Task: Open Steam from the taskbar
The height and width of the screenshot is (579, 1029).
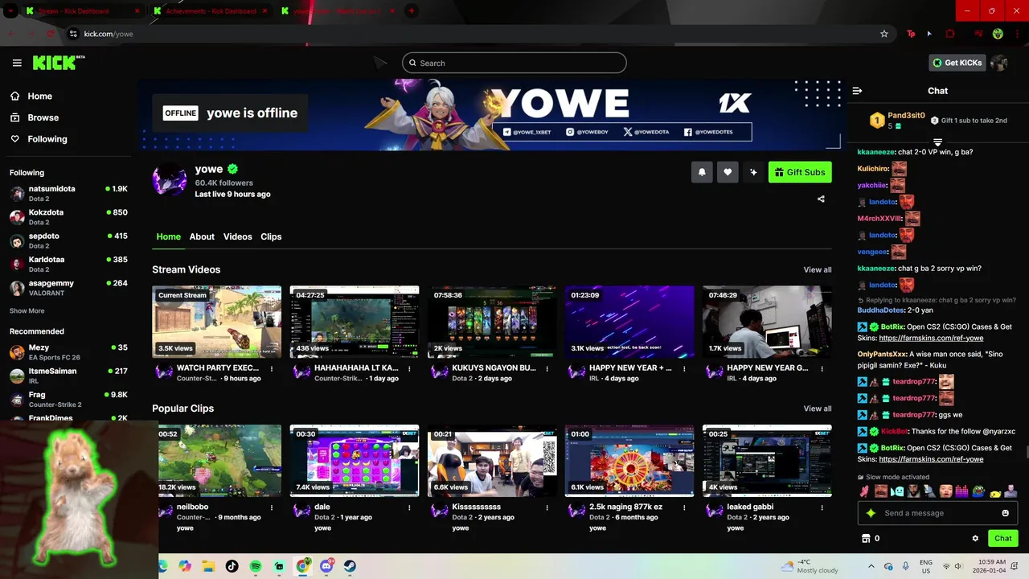Action: (x=350, y=566)
